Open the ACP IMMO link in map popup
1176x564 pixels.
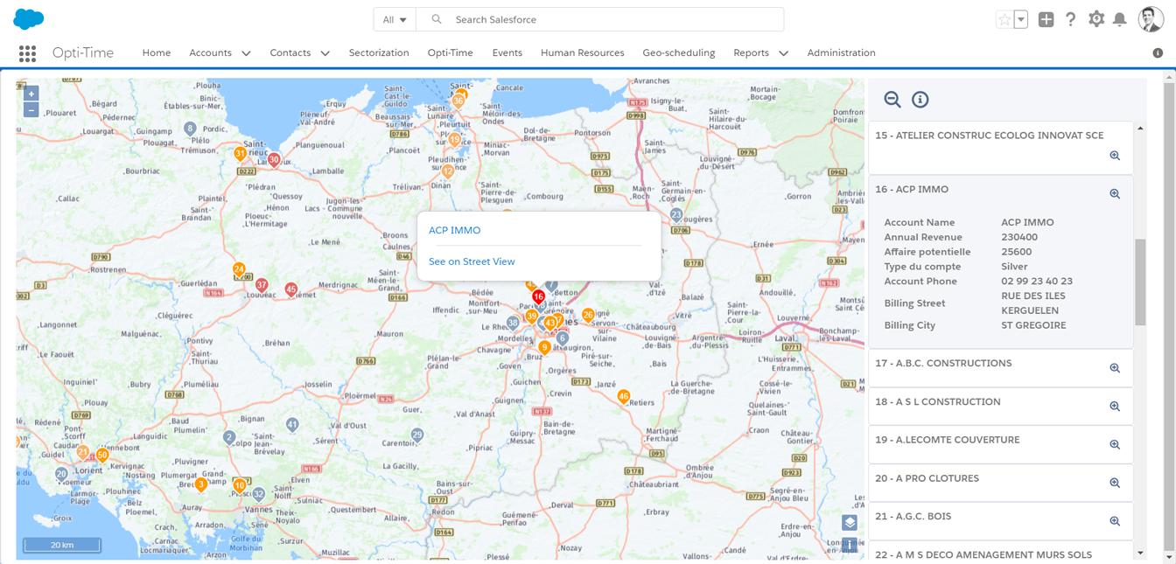(454, 230)
